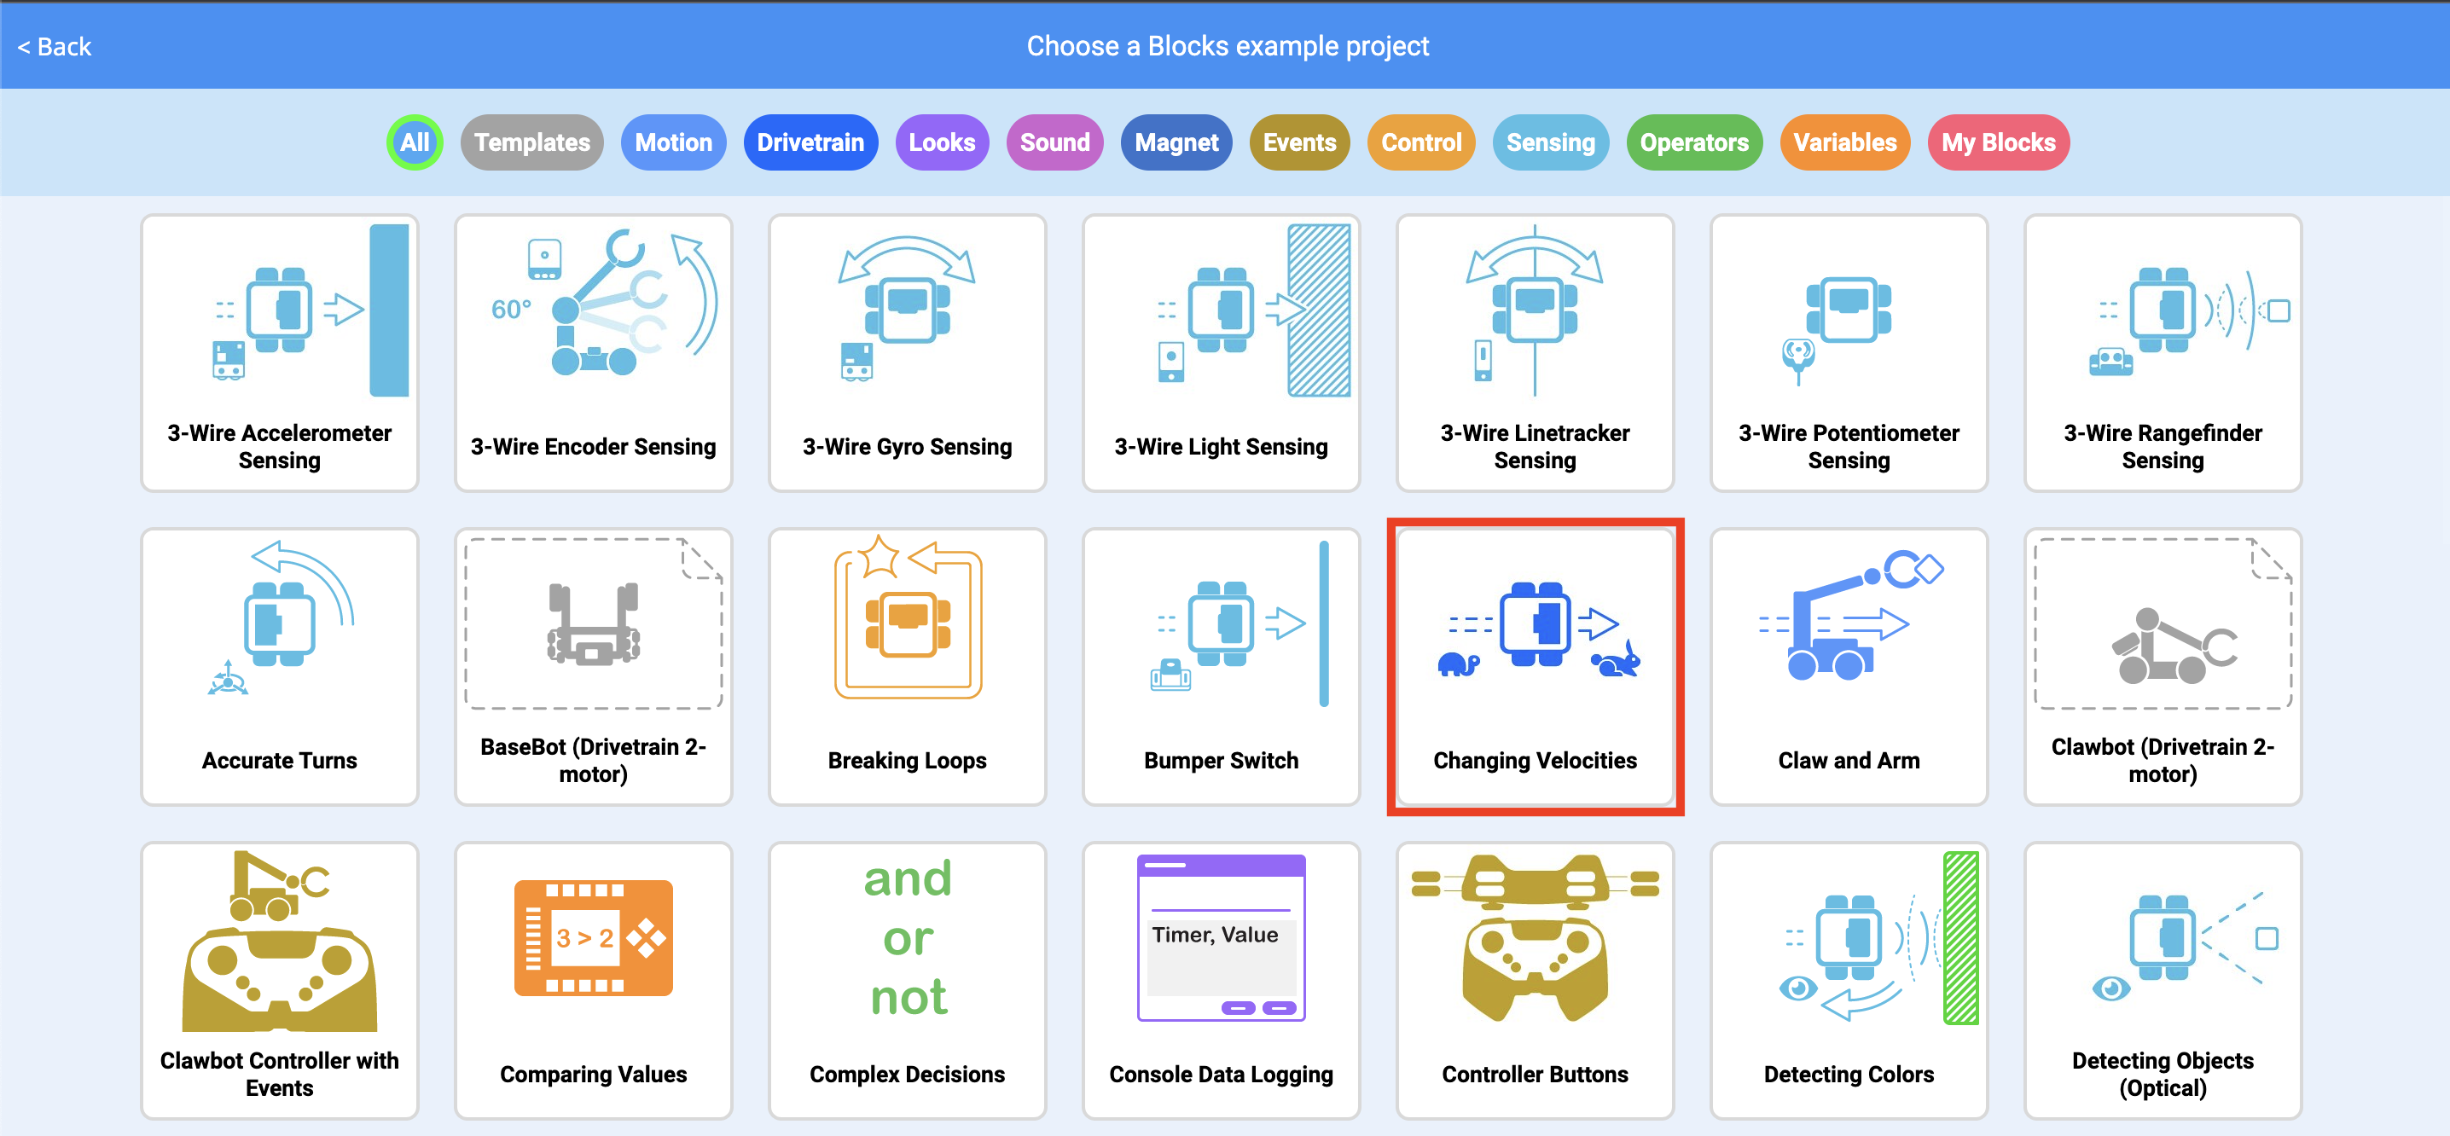
Task: Open the 3-Wire Gyro Sensing example
Action: (907, 351)
